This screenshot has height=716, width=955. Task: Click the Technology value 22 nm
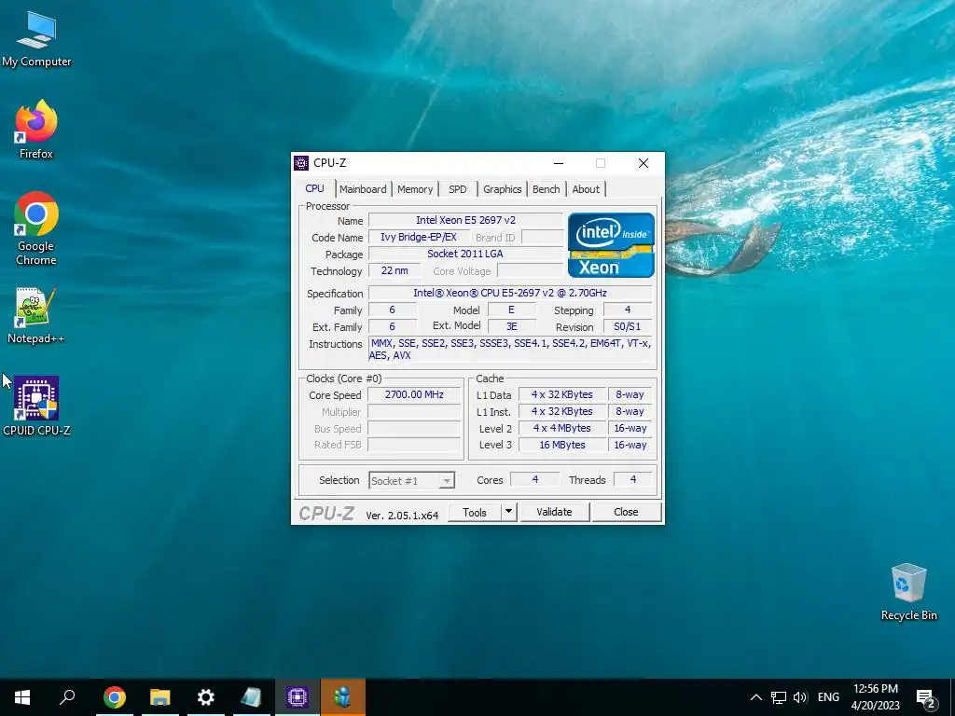pos(394,271)
